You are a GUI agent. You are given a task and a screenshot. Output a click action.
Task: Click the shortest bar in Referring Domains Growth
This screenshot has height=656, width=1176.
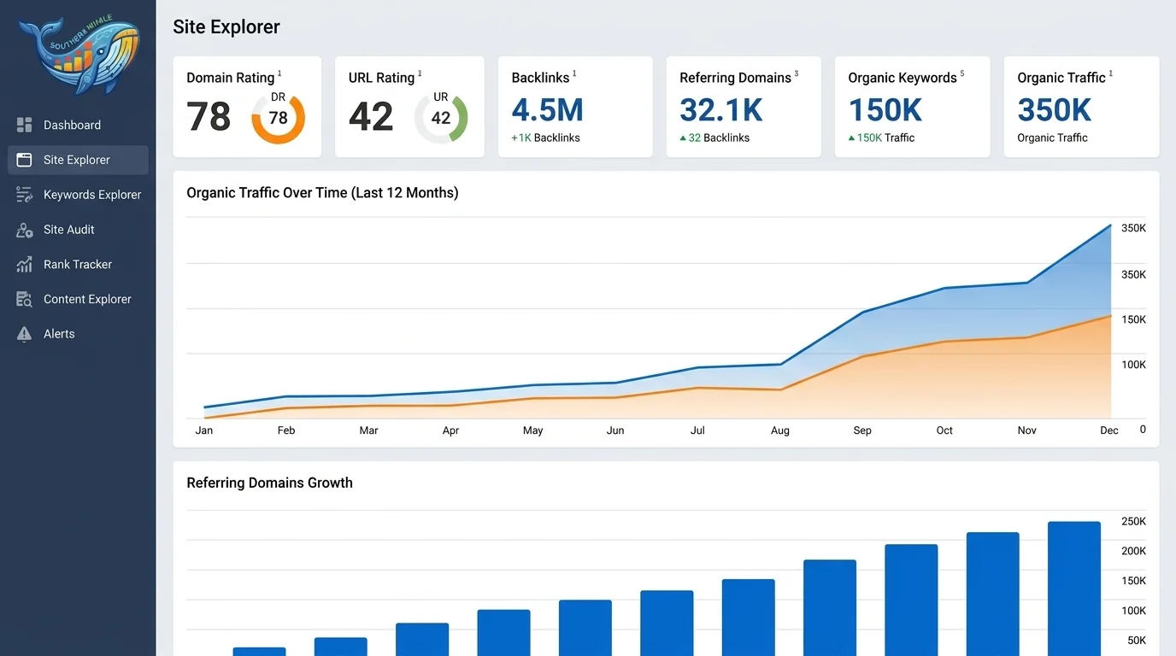[x=259, y=652]
